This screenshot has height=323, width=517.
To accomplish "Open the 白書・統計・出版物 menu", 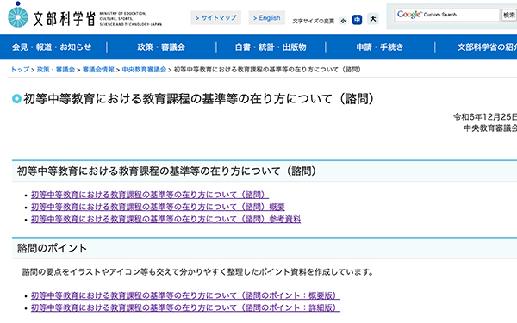I will pyautogui.click(x=271, y=47).
